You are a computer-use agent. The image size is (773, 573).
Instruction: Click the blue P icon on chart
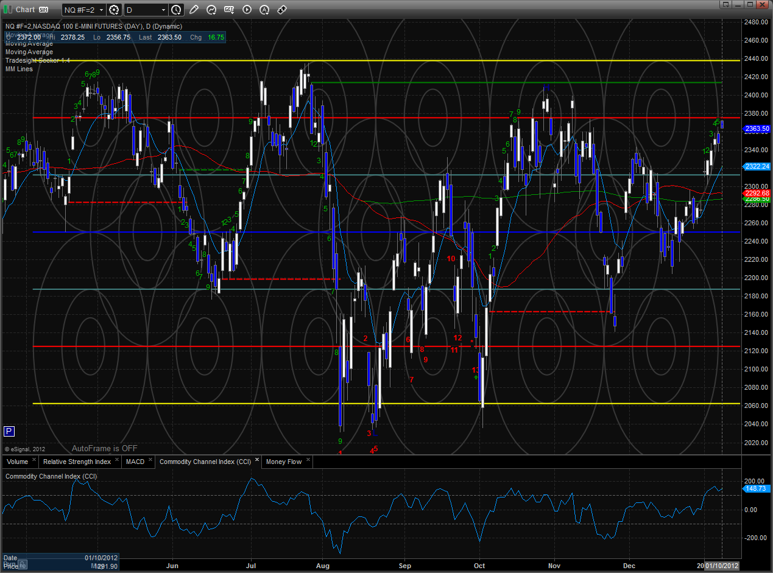pyautogui.click(x=9, y=431)
